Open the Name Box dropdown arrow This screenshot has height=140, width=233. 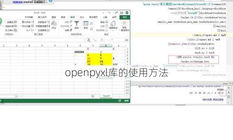112,40
